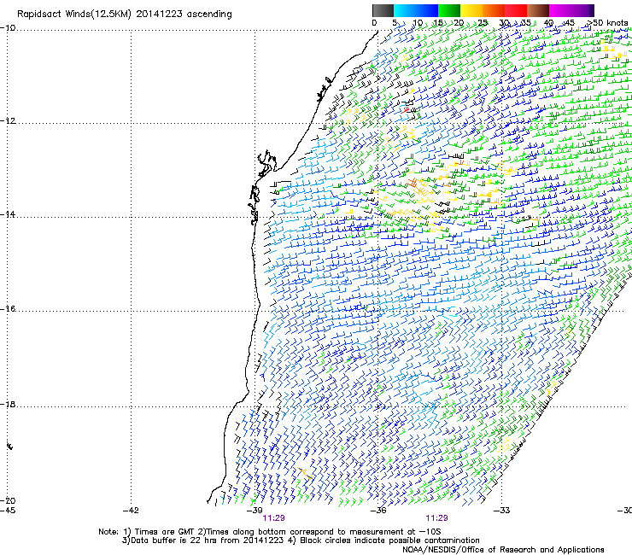This screenshot has height=555, width=632.
Task: Click the -33 longitude axis label
Action: (502, 511)
